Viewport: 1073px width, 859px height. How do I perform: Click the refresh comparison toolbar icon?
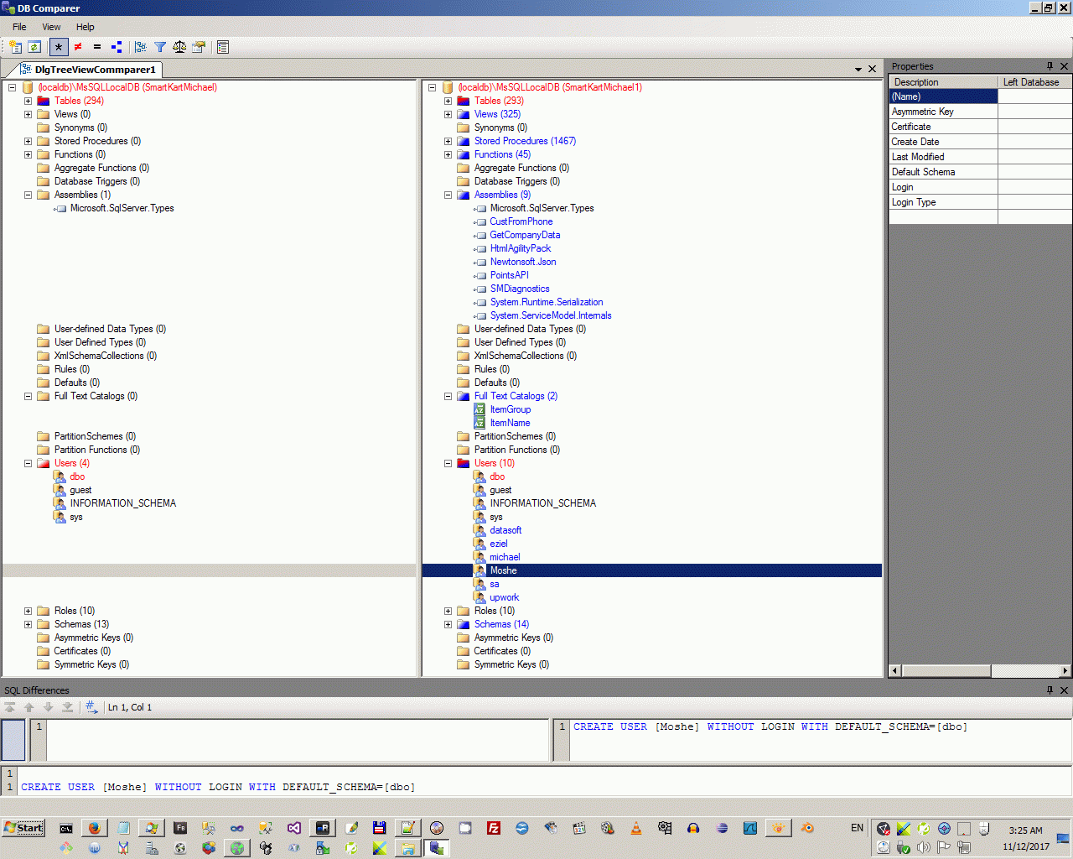34,47
